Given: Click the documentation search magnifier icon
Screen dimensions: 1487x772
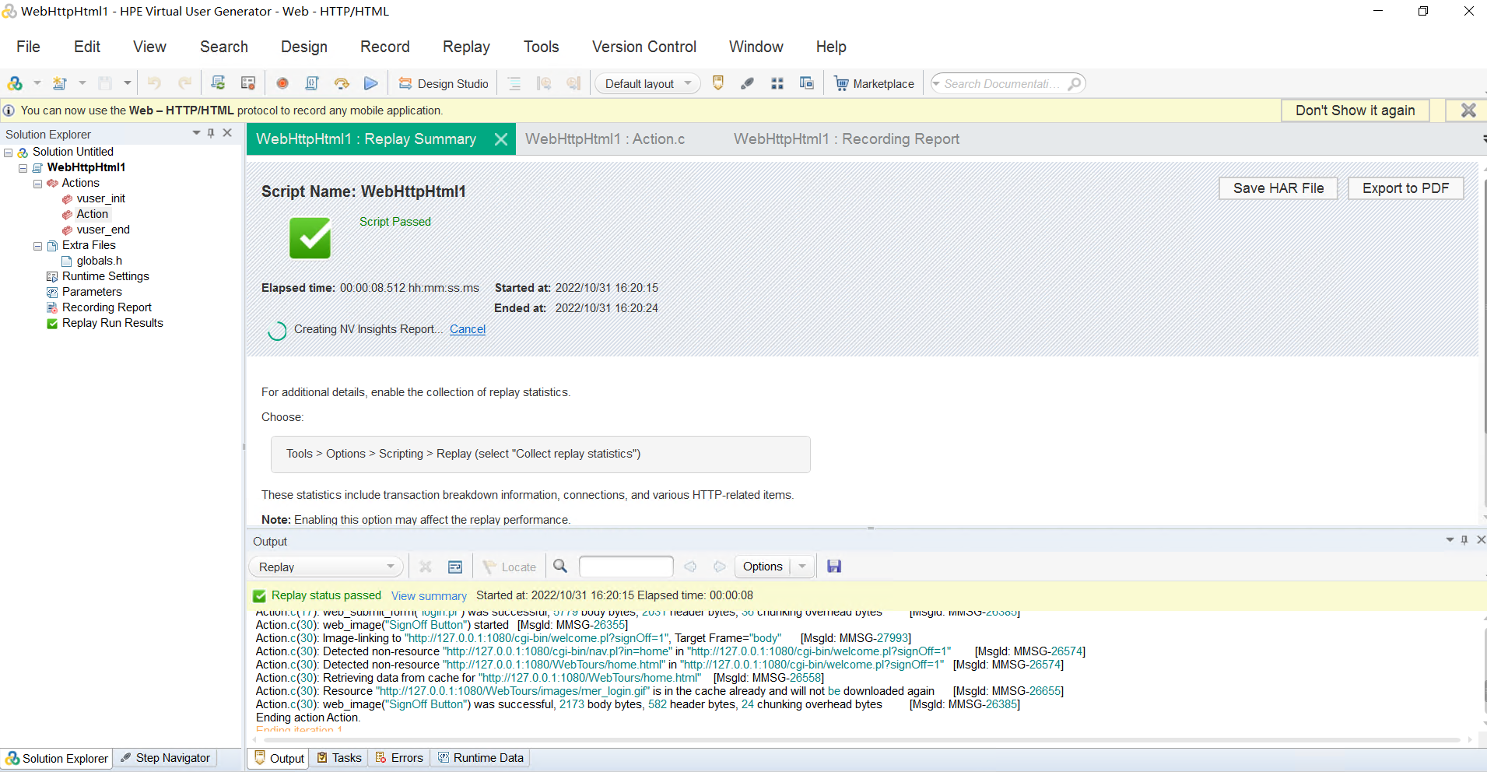Looking at the screenshot, I should 1075,83.
